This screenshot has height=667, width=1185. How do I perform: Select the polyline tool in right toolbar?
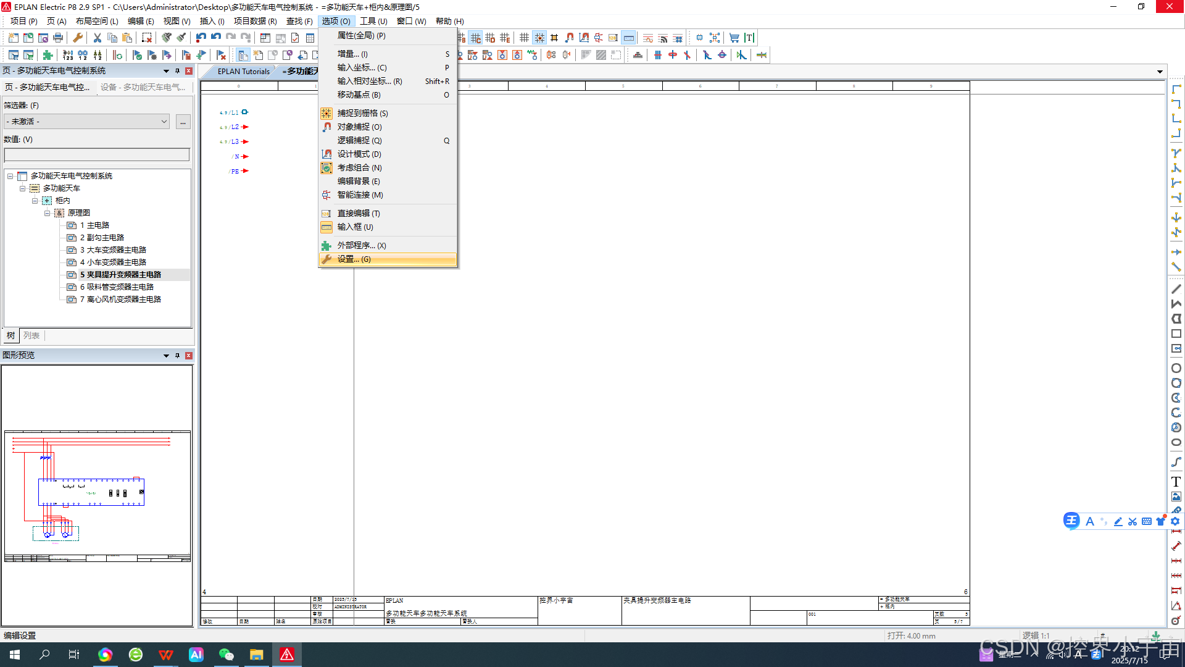(1176, 304)
